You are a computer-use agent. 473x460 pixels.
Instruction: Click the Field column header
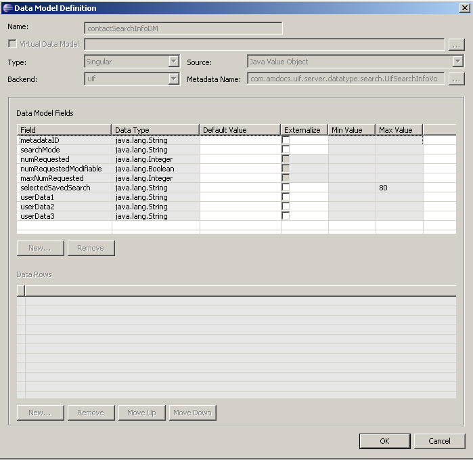[x=64, y=130]
